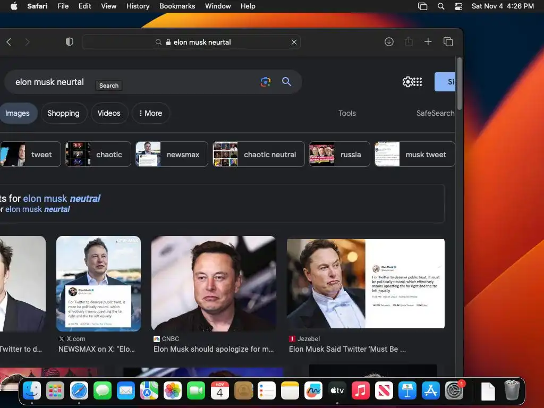
Task: Search by image with Google Lens icon
Action: 266,82
